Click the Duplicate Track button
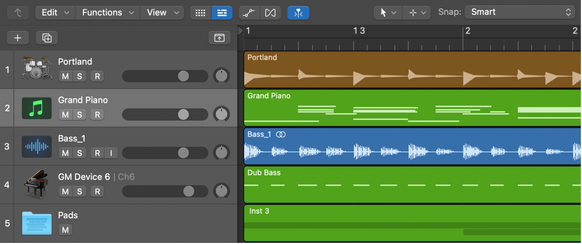Viewport: 582px width, 244px height. point(47,38)
